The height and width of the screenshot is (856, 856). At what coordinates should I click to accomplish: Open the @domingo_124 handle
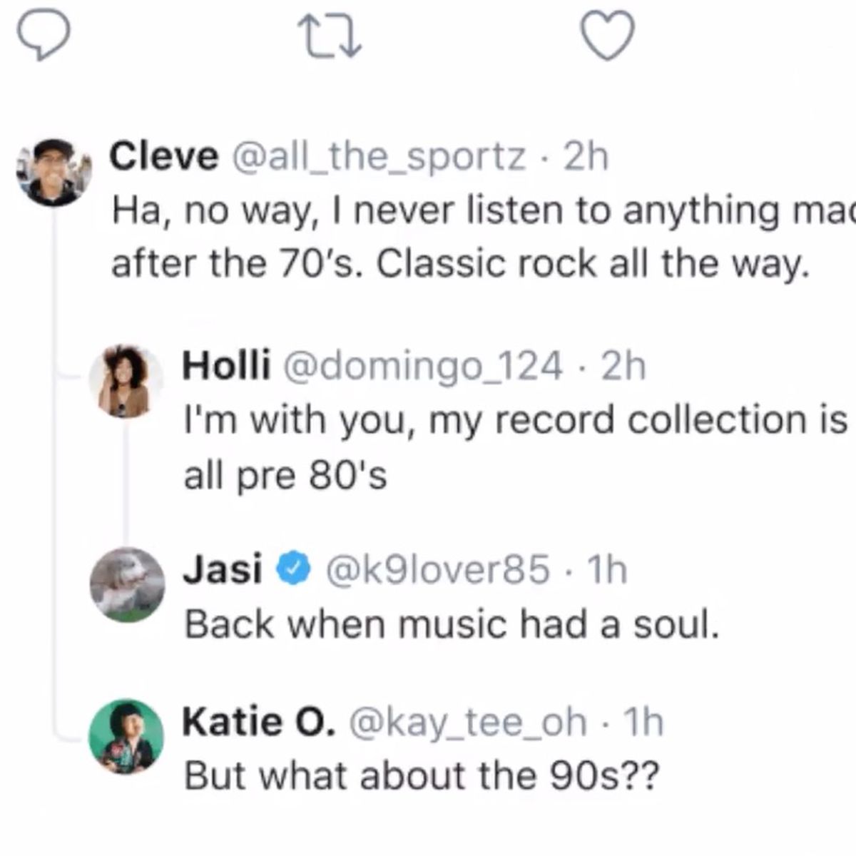coord(423,366)
